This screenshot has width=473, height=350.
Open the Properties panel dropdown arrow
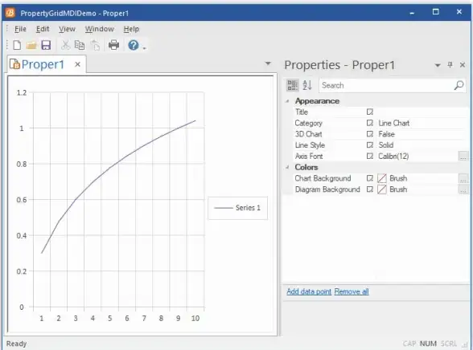tap(438, 65)
